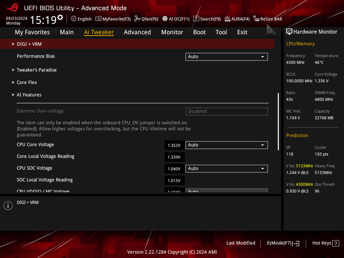
Task: Click Performance Bias label
Action: click(36, 56)
